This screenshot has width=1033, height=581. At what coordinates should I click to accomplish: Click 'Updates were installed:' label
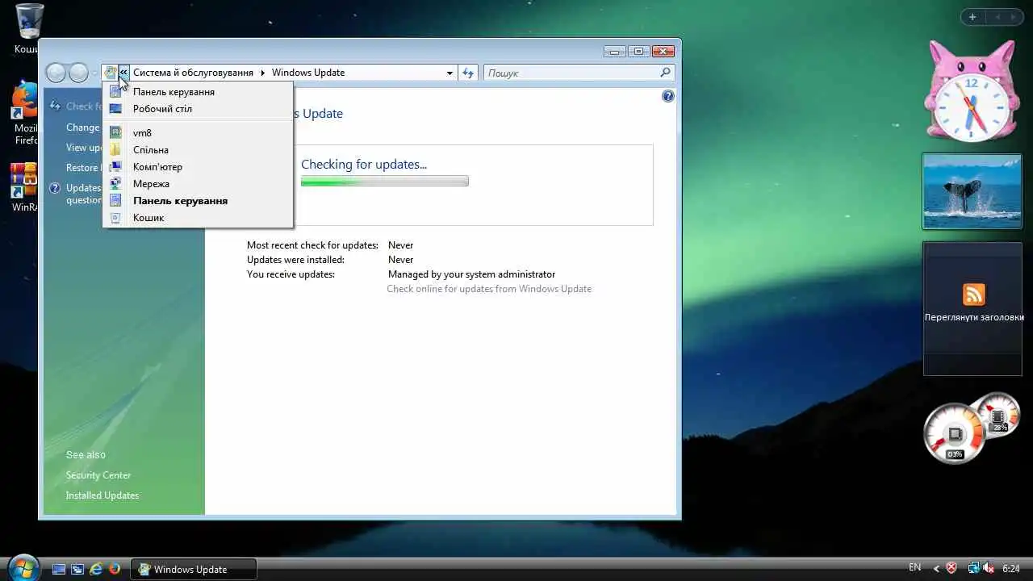click(x=295, y=260)
